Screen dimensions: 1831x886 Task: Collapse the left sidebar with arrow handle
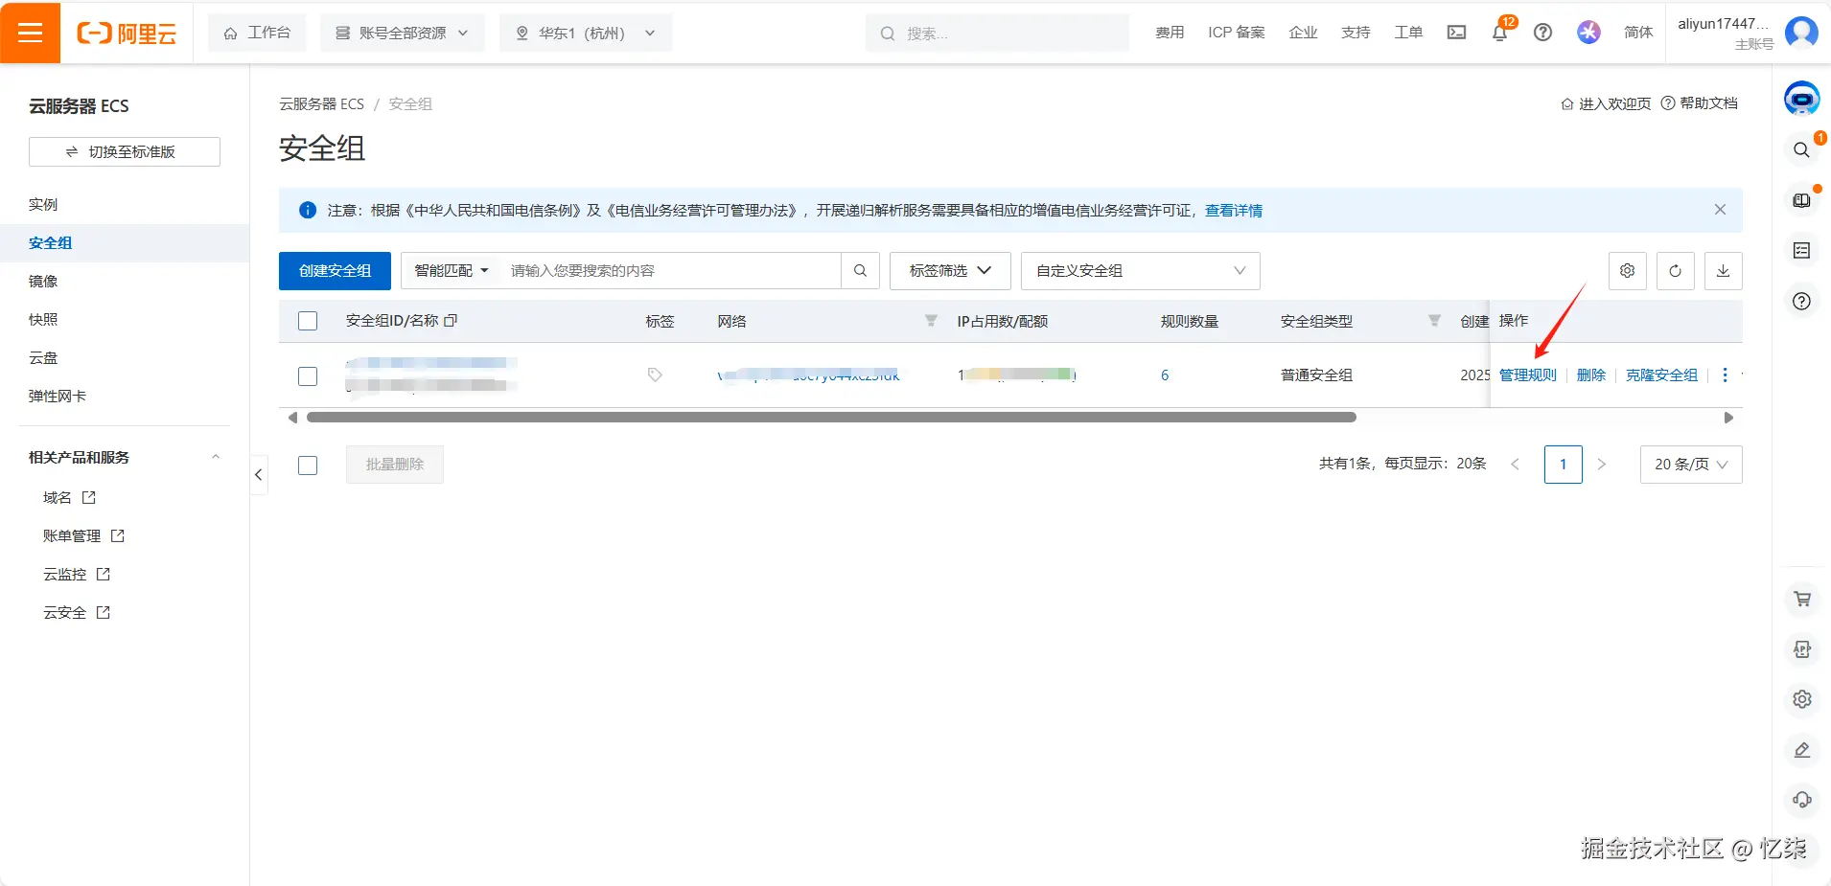(259, 474)
